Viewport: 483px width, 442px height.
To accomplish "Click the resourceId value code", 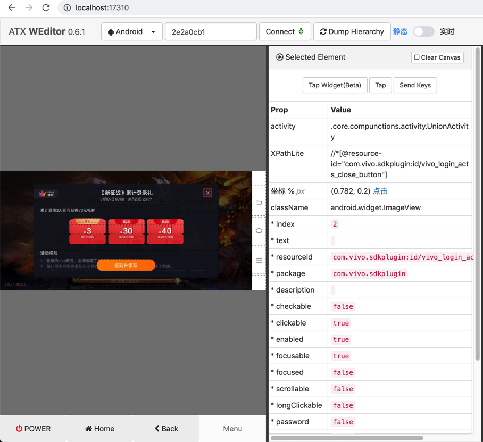I will tap(402, 257).
